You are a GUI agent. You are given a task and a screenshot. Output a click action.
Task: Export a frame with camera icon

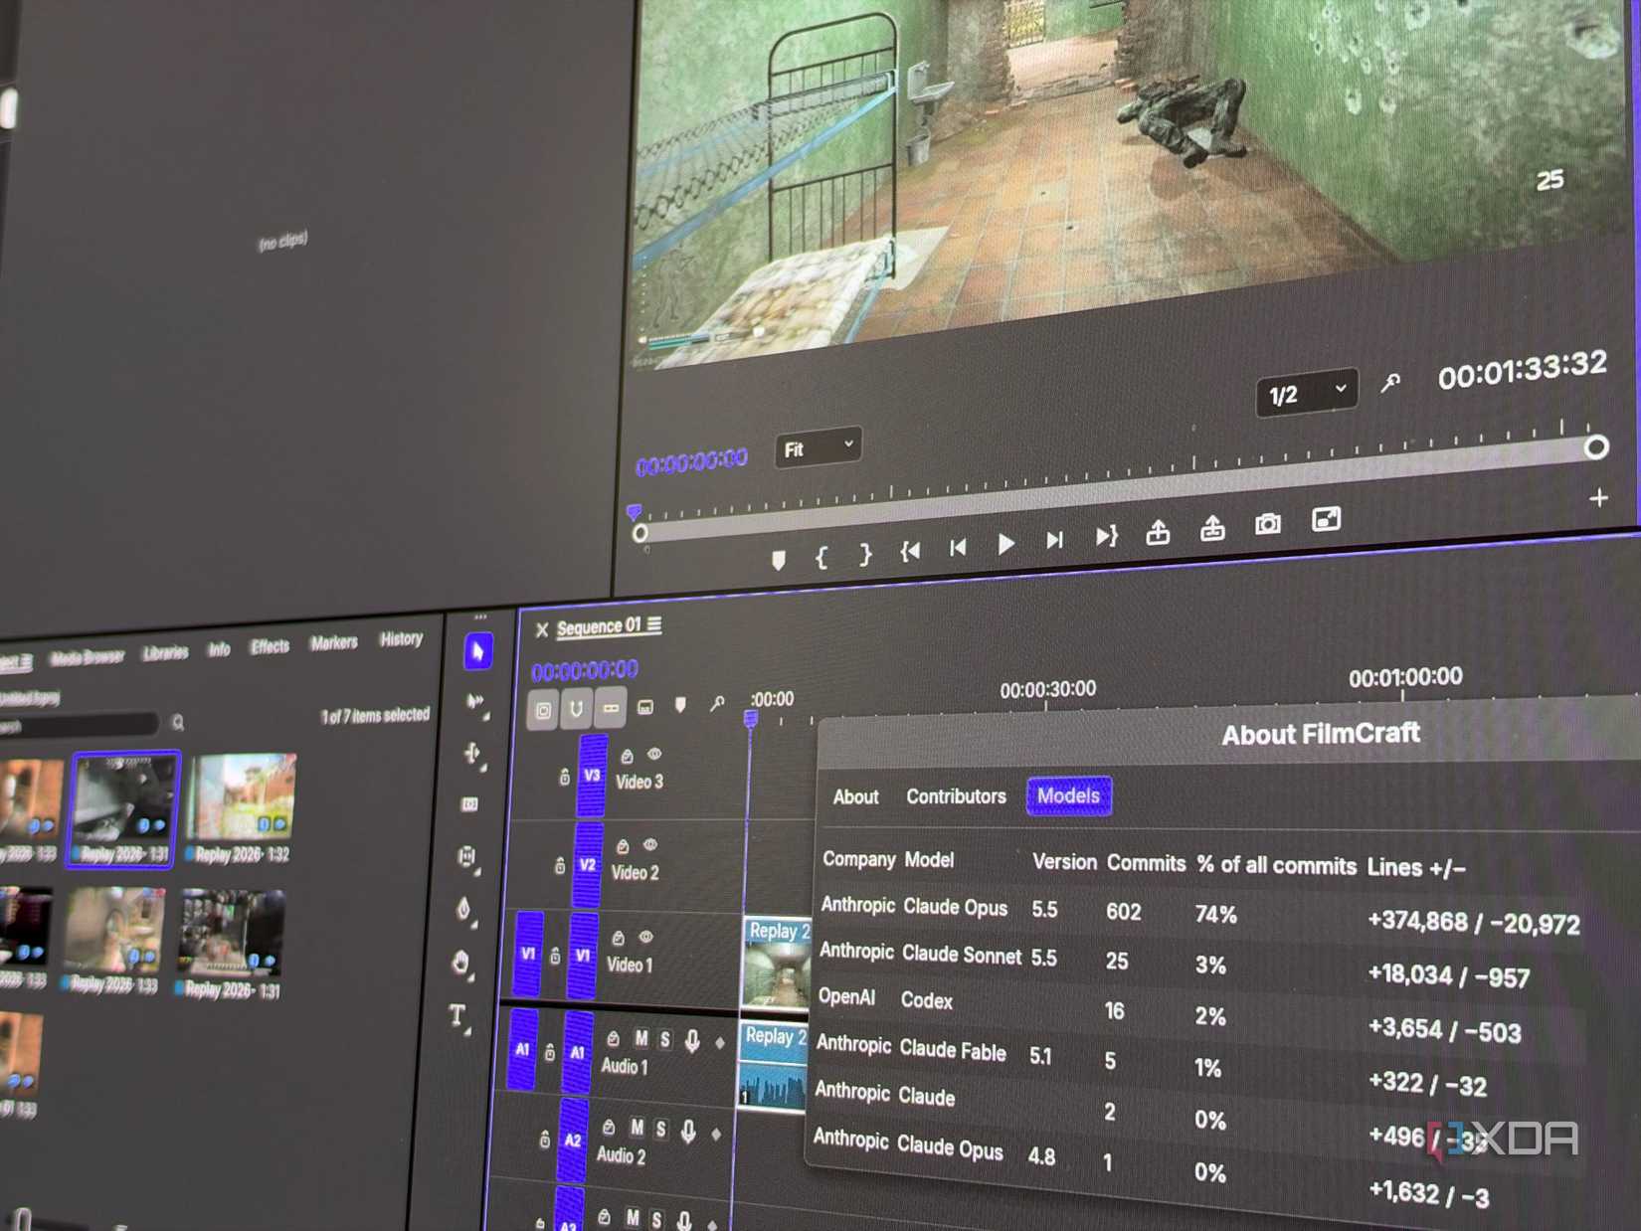[x=1268, y=524]
